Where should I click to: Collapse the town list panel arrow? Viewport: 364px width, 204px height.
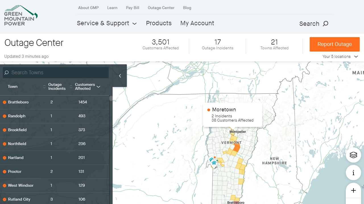click(120, 76)
